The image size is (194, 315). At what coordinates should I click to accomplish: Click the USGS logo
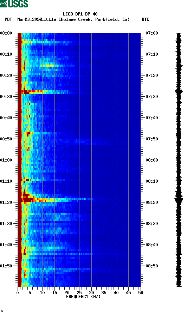coord(14,4)
